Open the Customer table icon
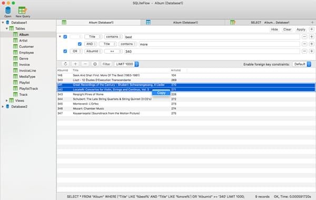The image size is (316, 200). (x=15, y=46)
